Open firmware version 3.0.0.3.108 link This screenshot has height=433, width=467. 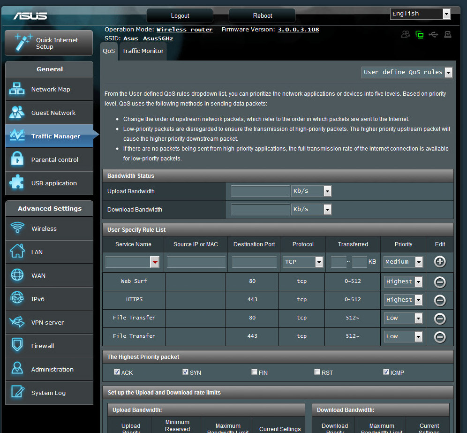coord(298,30)
